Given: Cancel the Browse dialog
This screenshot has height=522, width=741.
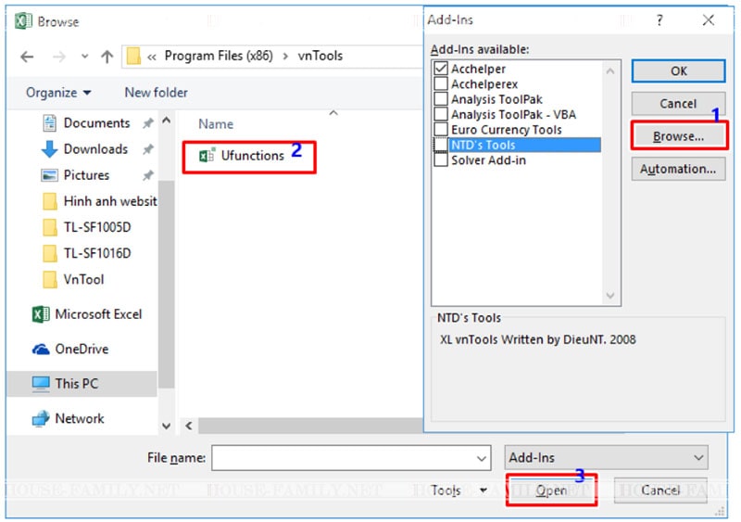Looking at the screenshot, I should pyautogui.click(x=660, y=490).
